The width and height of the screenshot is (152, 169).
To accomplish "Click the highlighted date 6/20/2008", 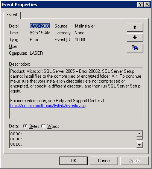I will [x=40, y=26].
